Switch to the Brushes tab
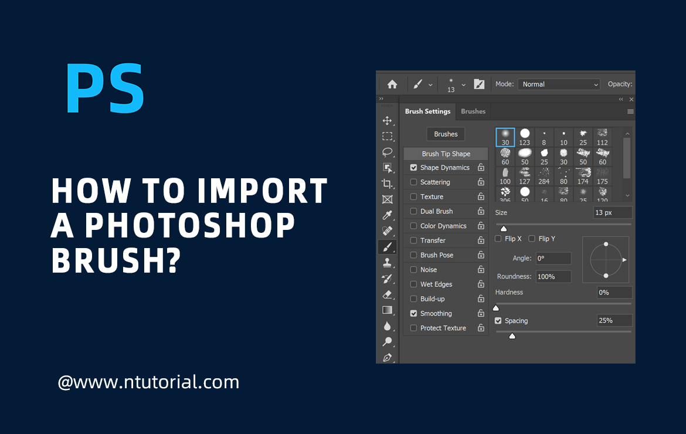 473,111
